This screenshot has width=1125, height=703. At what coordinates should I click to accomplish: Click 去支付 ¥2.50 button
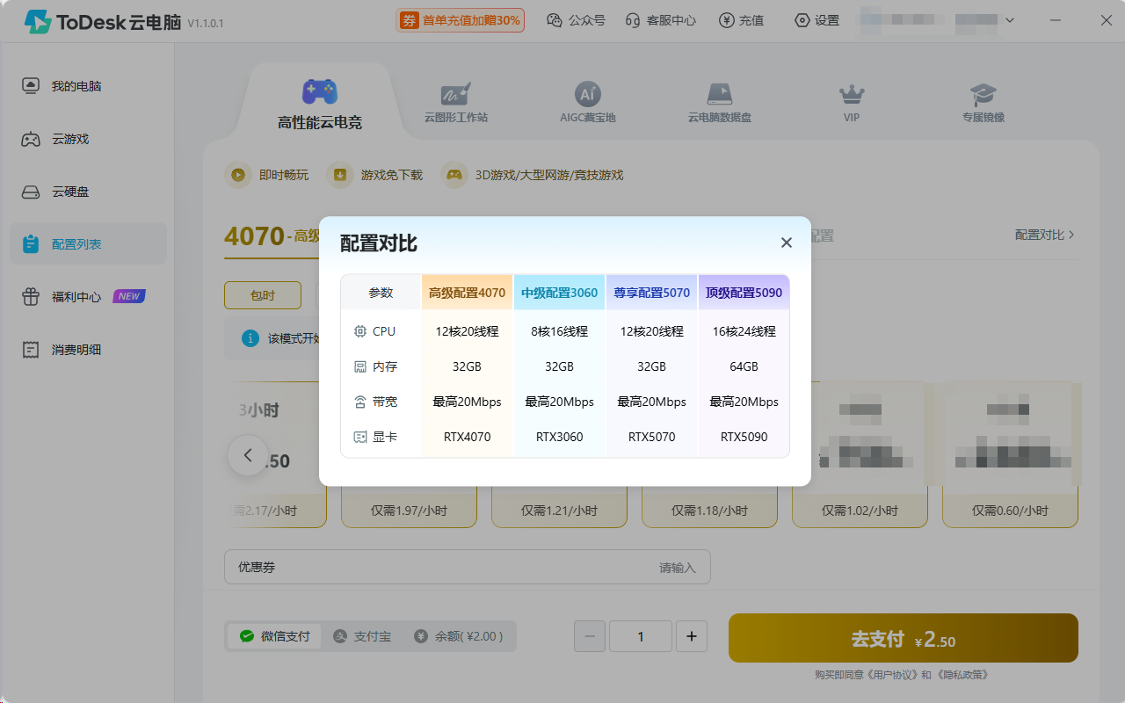(904, 638)
